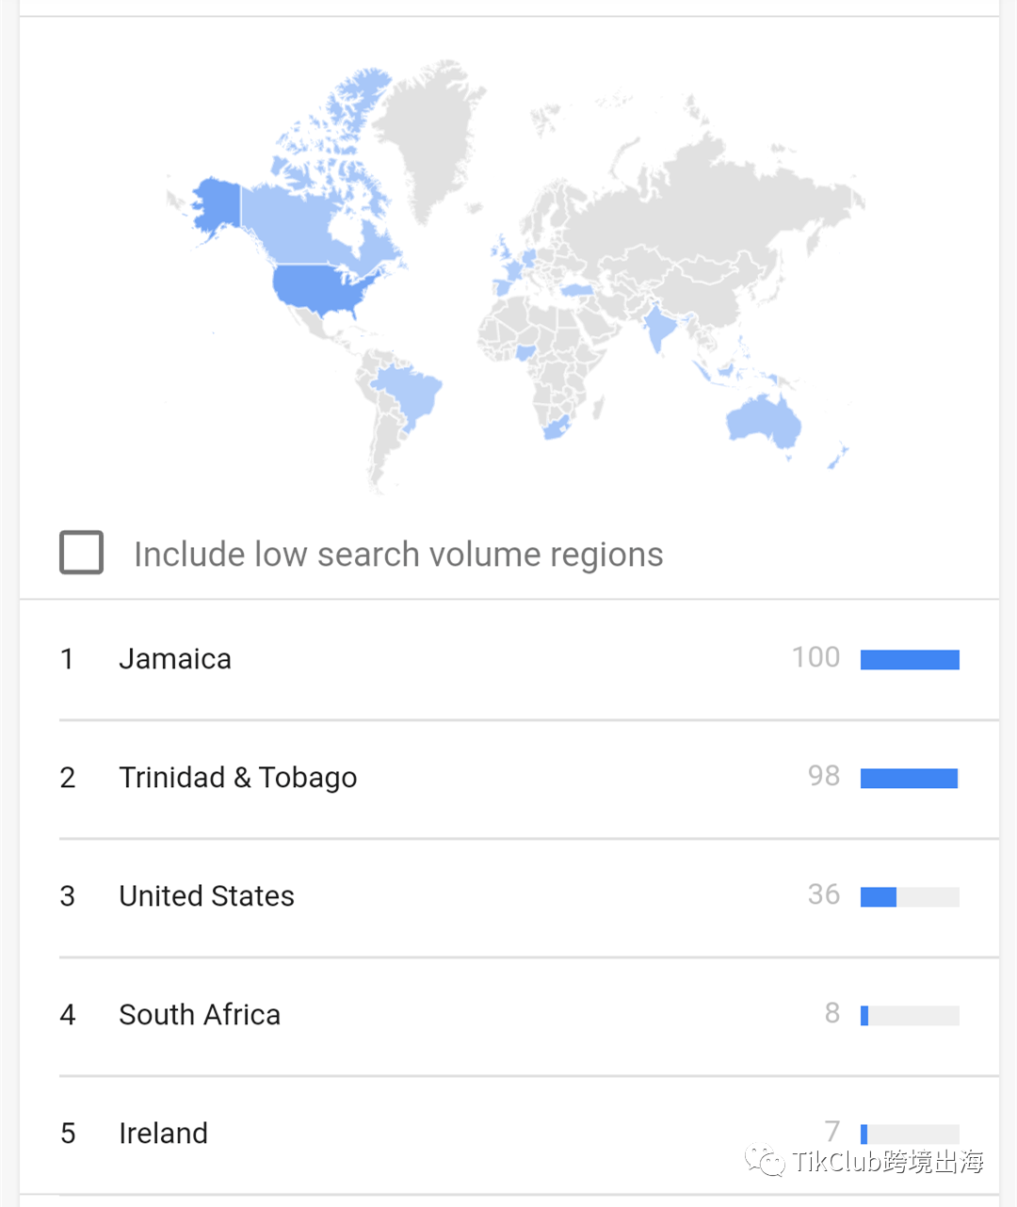Click India on the world map
The height and width of the screenshot is (1207, 1017).
(659, 328)
